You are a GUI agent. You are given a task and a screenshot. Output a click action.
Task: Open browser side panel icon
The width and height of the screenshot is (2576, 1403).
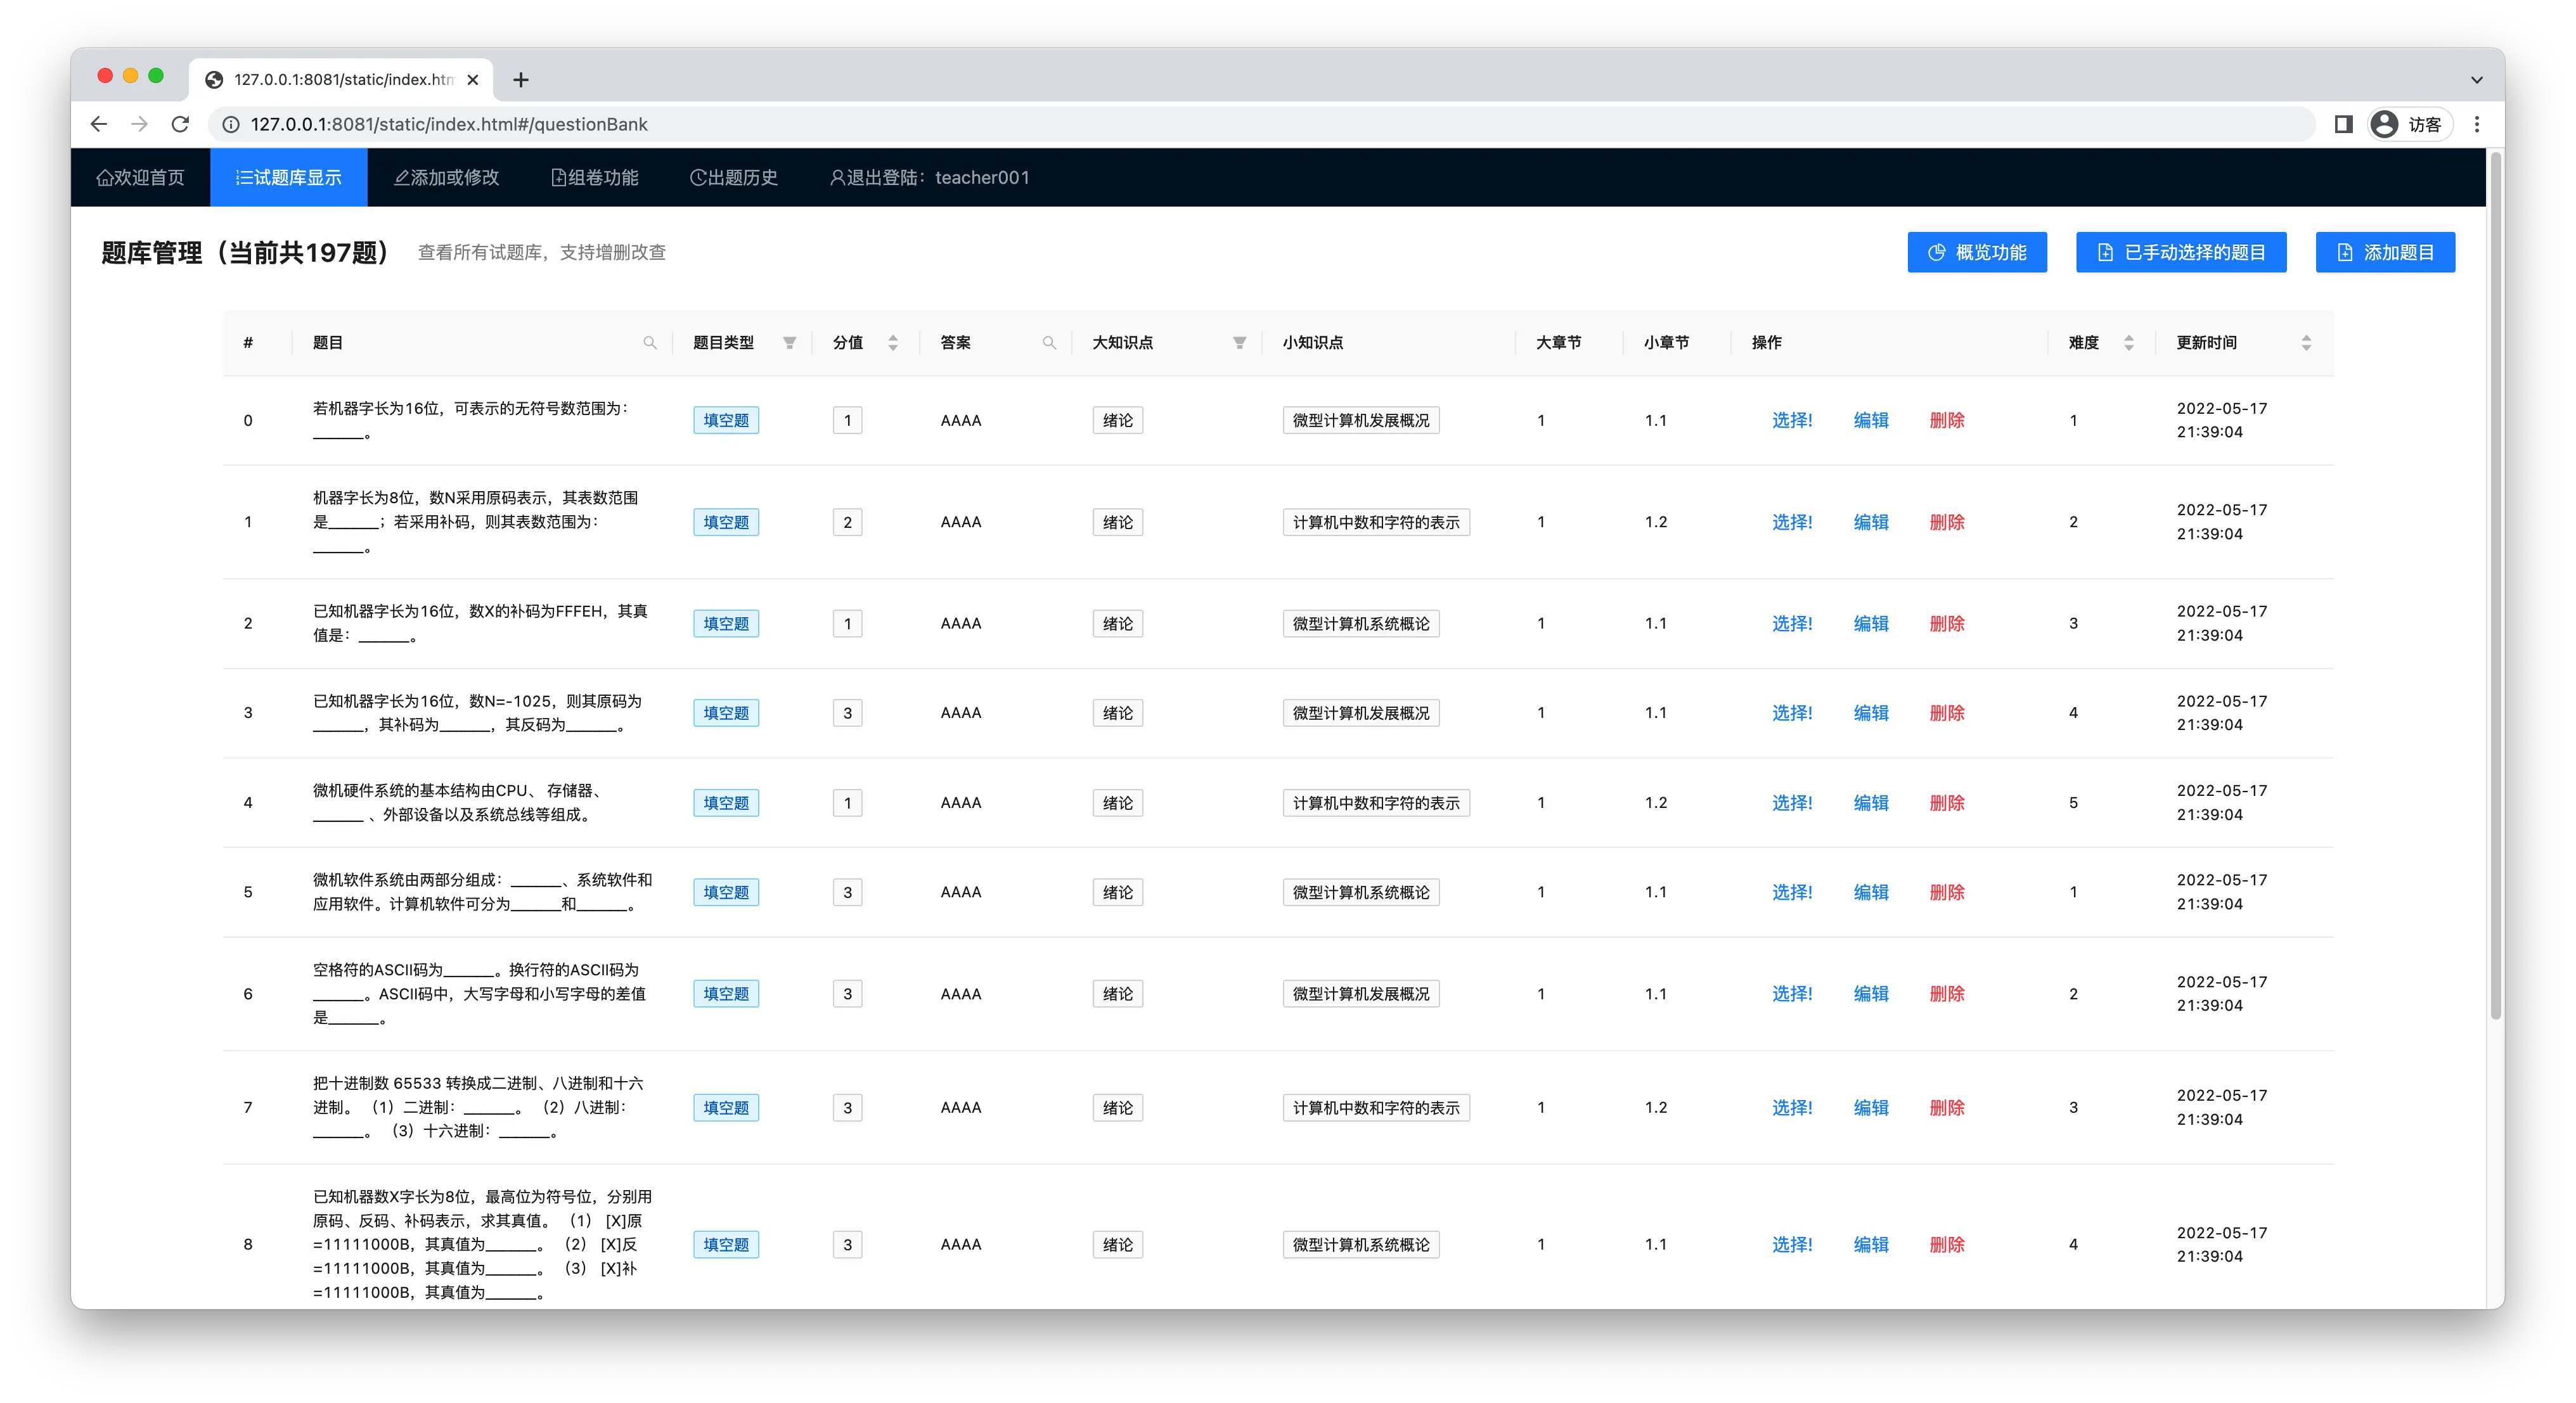(x=2343, y=124)
